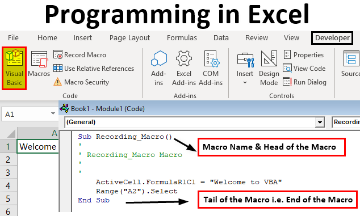Select column A header
This screenshot has height=216, width=360.
[x=38, y=133]
